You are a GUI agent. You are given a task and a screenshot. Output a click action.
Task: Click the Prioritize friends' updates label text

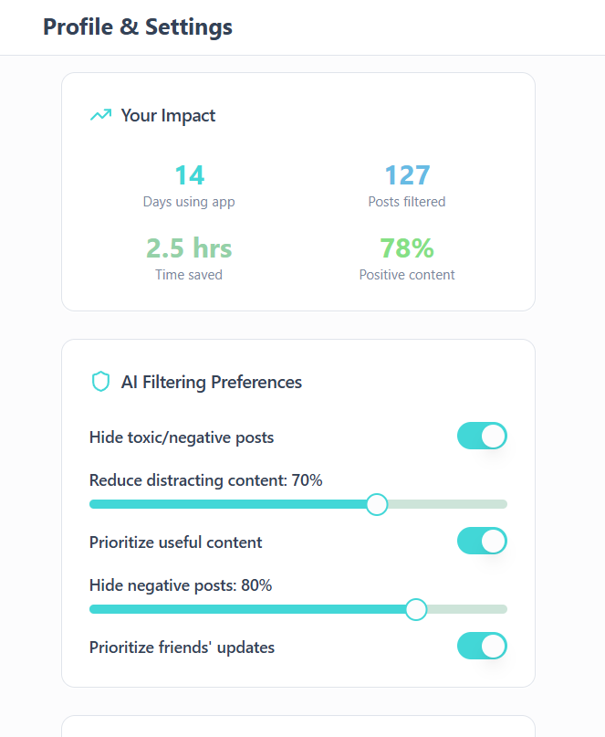(182, 648)
